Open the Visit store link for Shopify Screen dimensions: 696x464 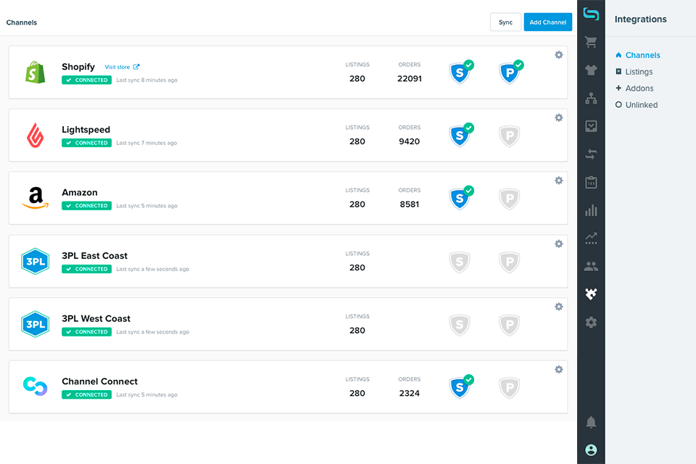coord(116,67)
